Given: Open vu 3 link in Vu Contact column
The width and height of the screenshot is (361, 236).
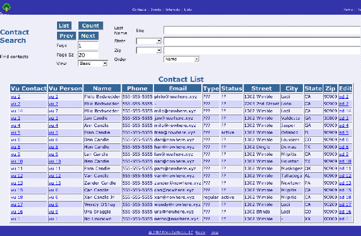Looking at the screenshot, I should [x=15, y=118].
